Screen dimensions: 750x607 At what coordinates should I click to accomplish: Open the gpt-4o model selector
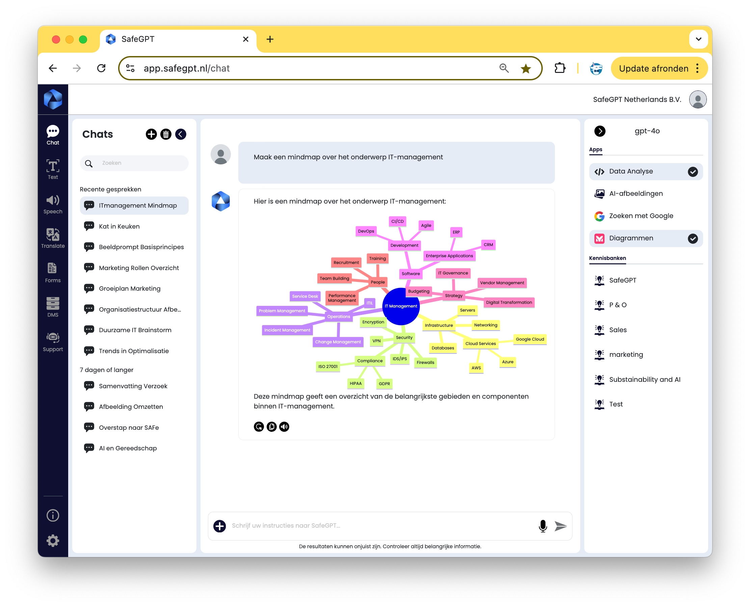pos(647,131)
